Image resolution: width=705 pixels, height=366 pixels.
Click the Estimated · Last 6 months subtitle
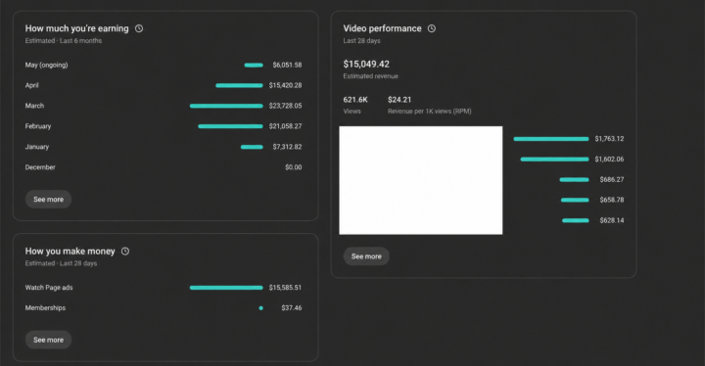[64, 41]
